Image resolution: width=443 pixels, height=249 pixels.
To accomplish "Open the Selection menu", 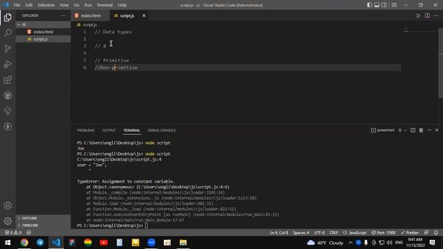I will (46, 5).
